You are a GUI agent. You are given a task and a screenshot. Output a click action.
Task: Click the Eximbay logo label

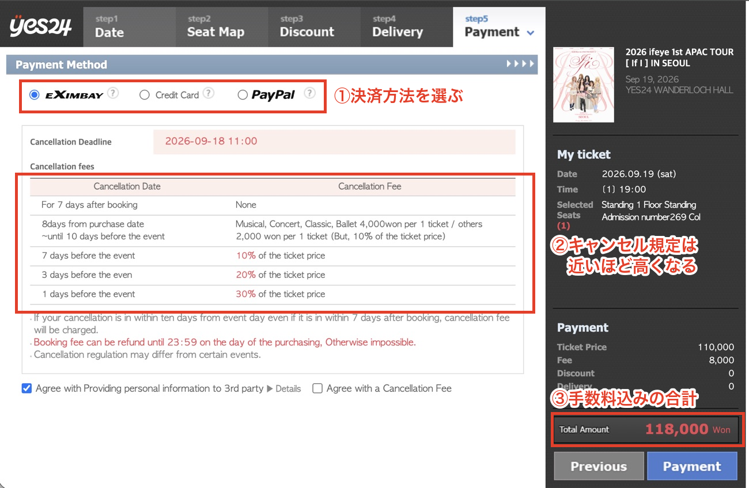coord(74,95)
